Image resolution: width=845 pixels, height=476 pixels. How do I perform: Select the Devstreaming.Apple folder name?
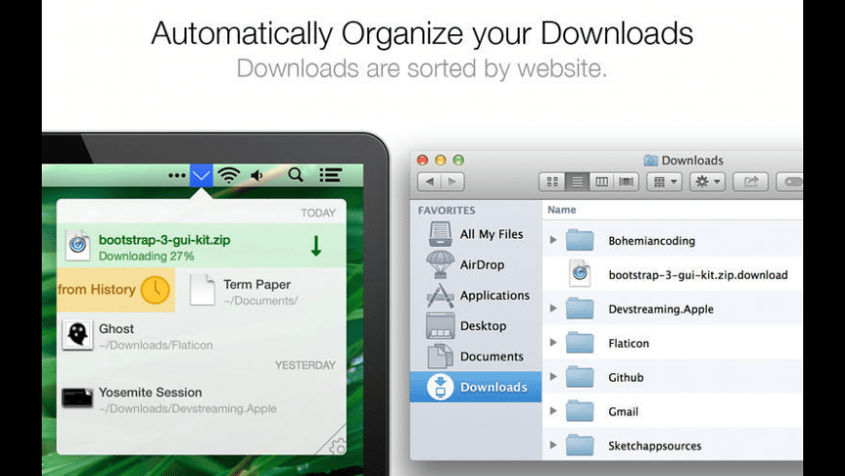(660, 309)
